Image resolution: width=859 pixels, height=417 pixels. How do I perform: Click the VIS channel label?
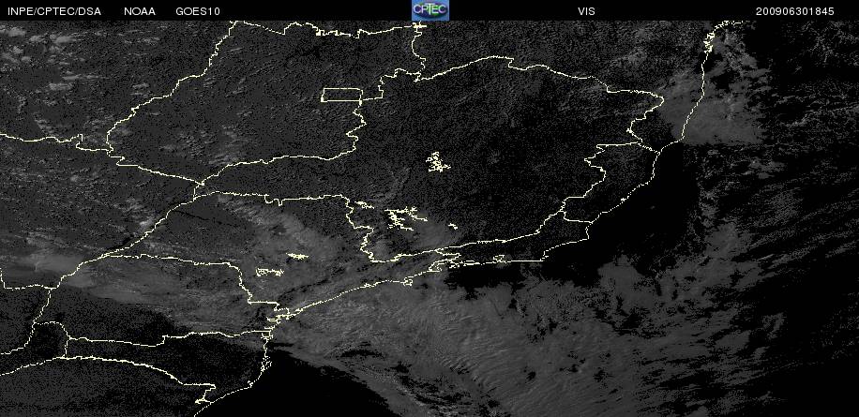tap(586, 11)
